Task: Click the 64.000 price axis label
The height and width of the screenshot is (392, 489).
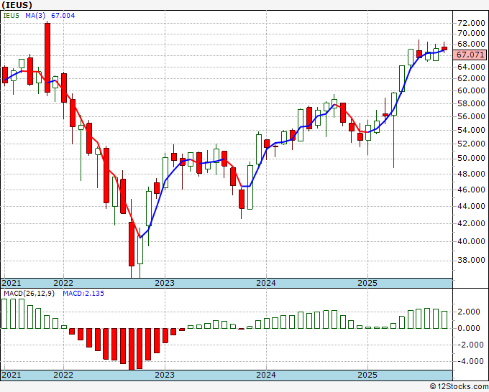Action: (x=471, y=67)
